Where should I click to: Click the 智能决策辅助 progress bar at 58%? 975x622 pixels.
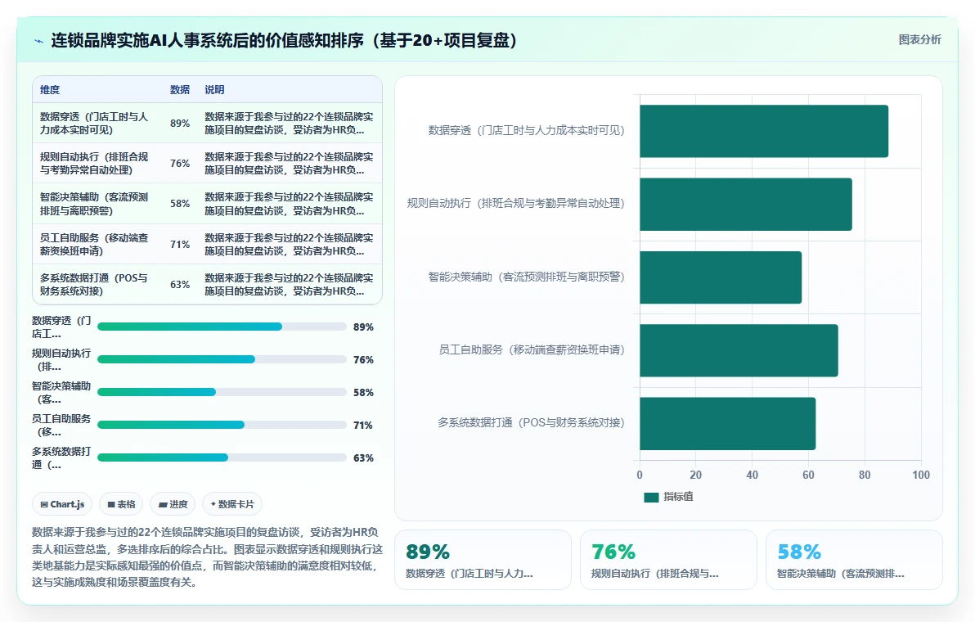(x=222, y=392)
